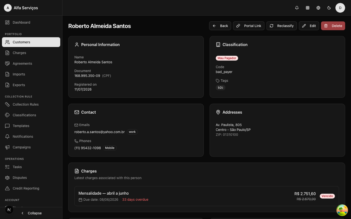Screen dimensions: 351x219
Task: Open notifications bell in top bar
Action: (297, 8)
